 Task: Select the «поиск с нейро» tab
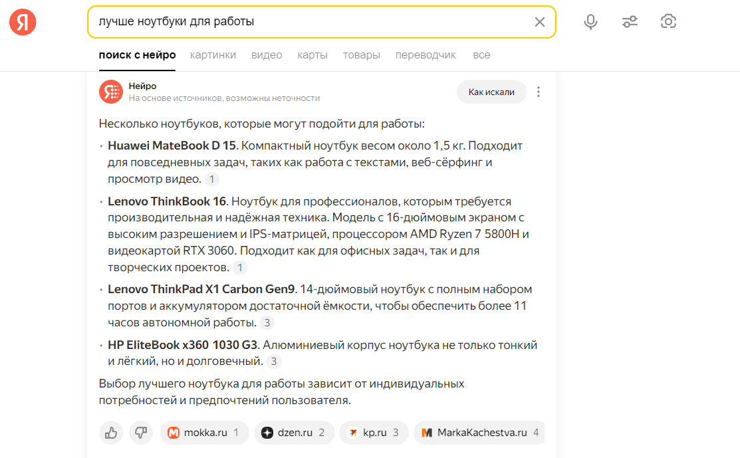pos(138,55)
